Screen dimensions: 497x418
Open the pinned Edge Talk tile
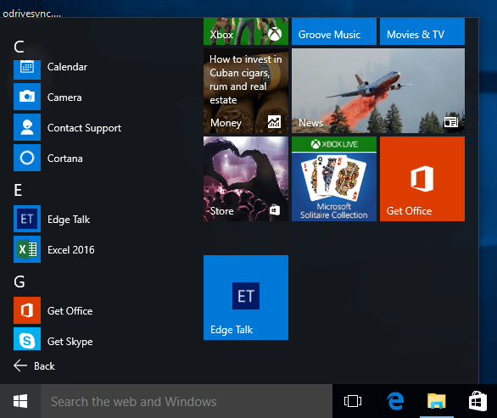click(246, 298)
